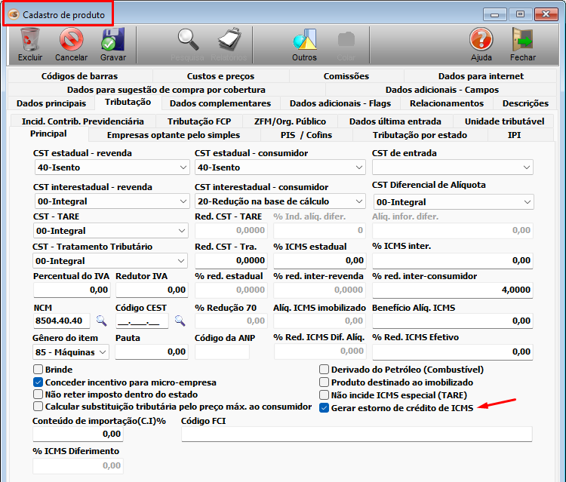Switch to the Dados principais tab
Image resolution: width=566 pixels, height=482 pixels.
pos(51,103)
